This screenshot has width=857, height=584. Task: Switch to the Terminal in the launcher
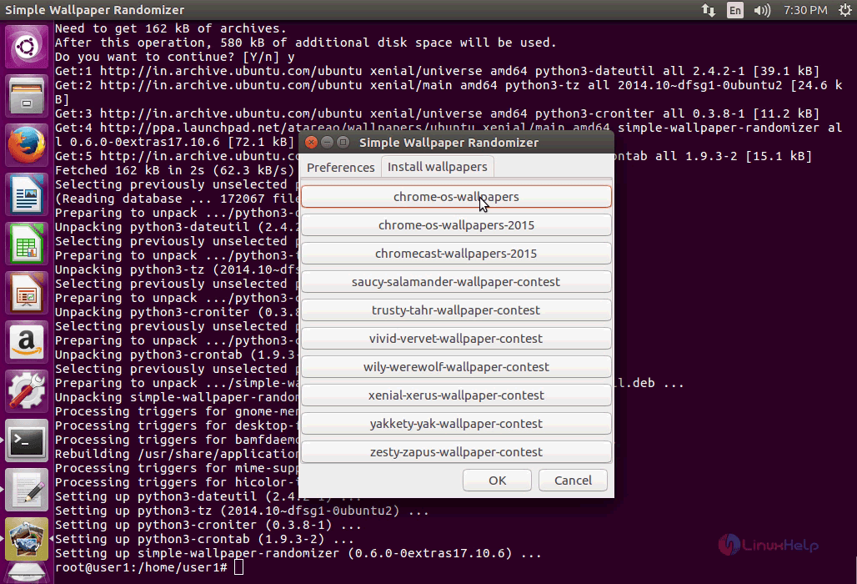(26, 441)
